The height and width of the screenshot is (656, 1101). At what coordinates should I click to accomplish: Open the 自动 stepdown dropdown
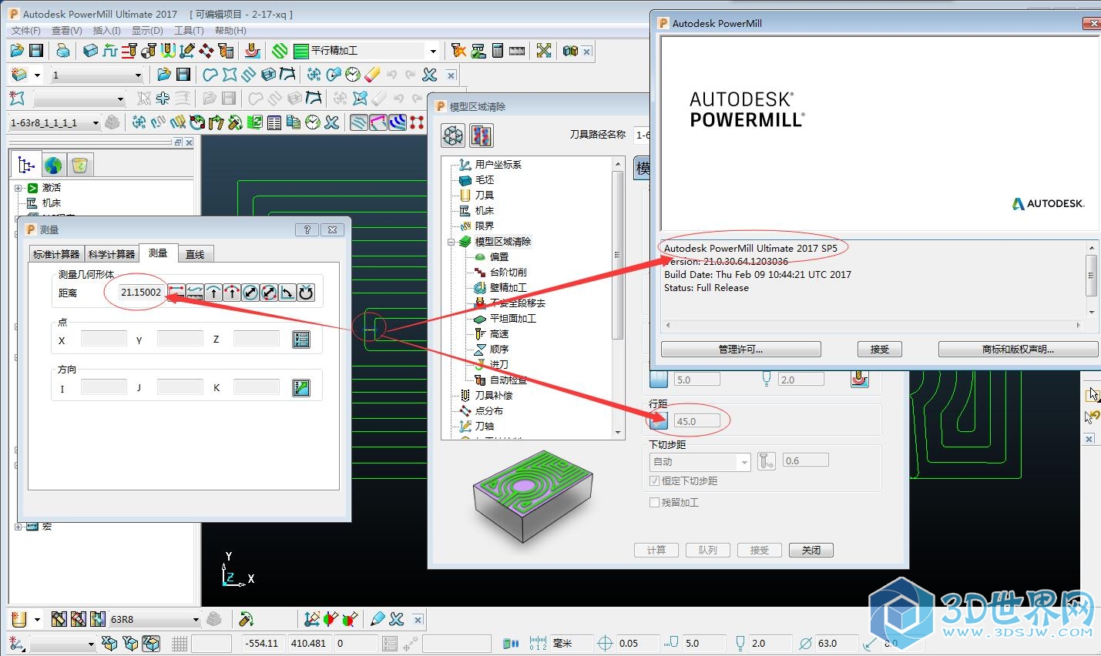coord(744,462)
